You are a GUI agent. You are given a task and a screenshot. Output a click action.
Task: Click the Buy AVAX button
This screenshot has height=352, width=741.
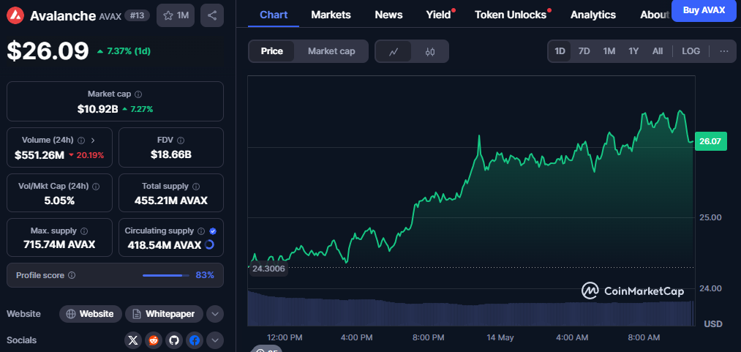pyautogui.click(x=704, y=10)
